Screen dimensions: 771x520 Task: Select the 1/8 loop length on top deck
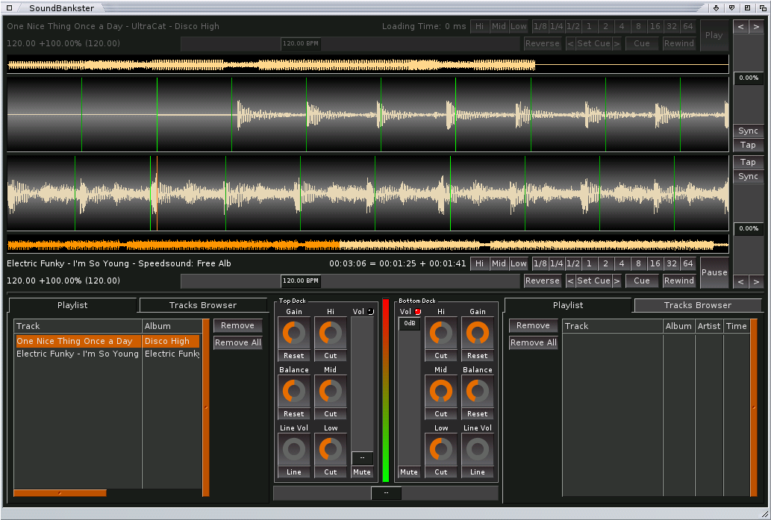(x=540, y=26)
